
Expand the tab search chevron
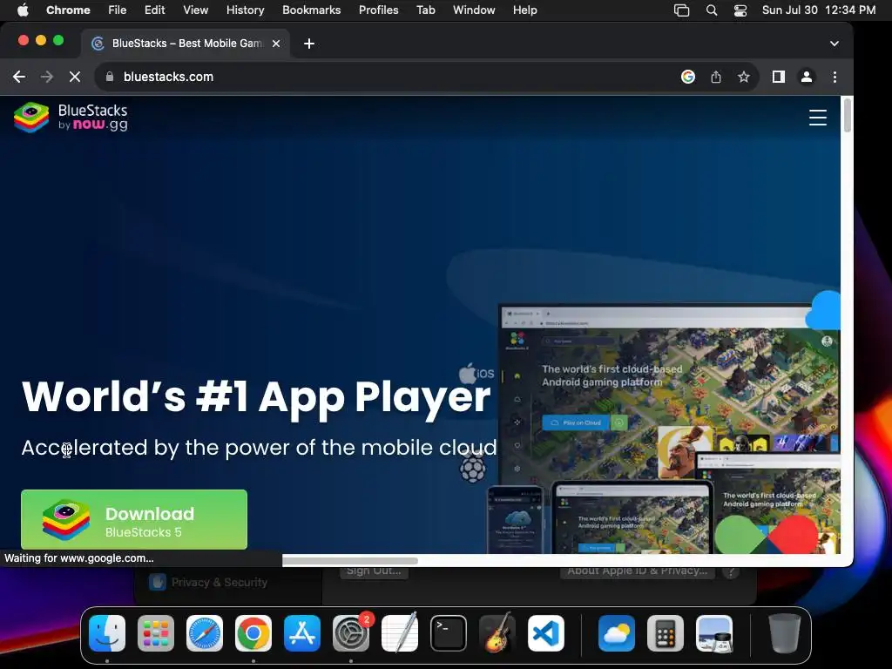[x=834, y=44]
